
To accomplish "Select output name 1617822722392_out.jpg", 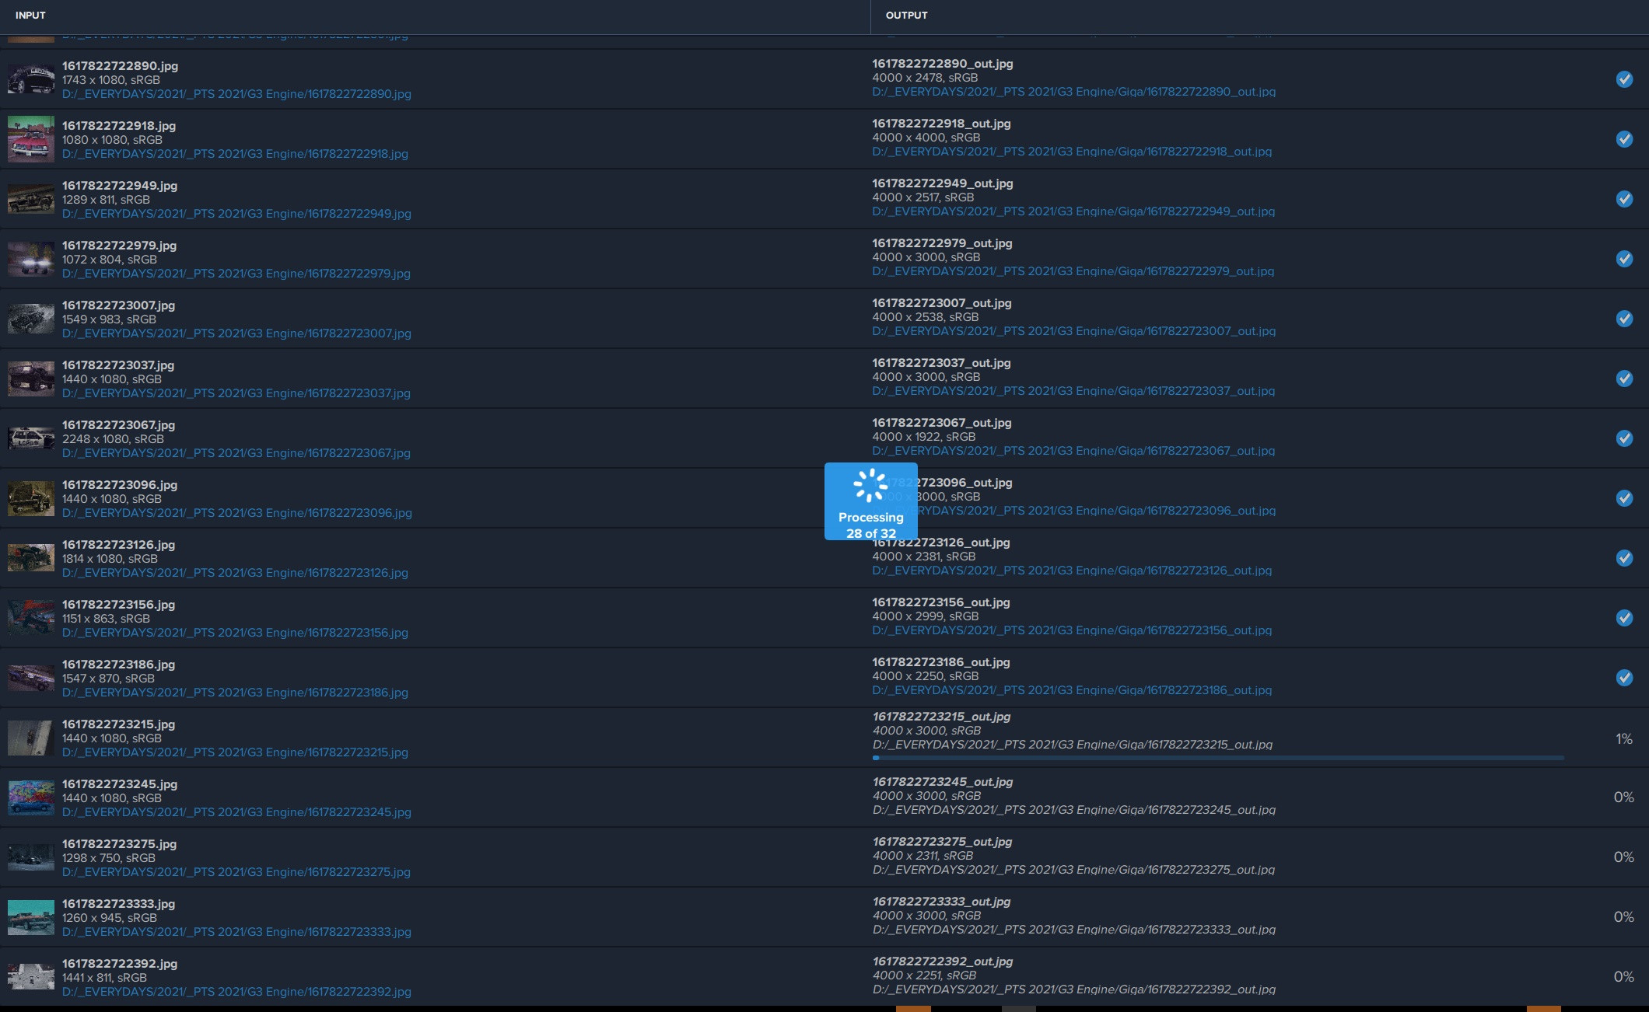I will tap(943, 961).
